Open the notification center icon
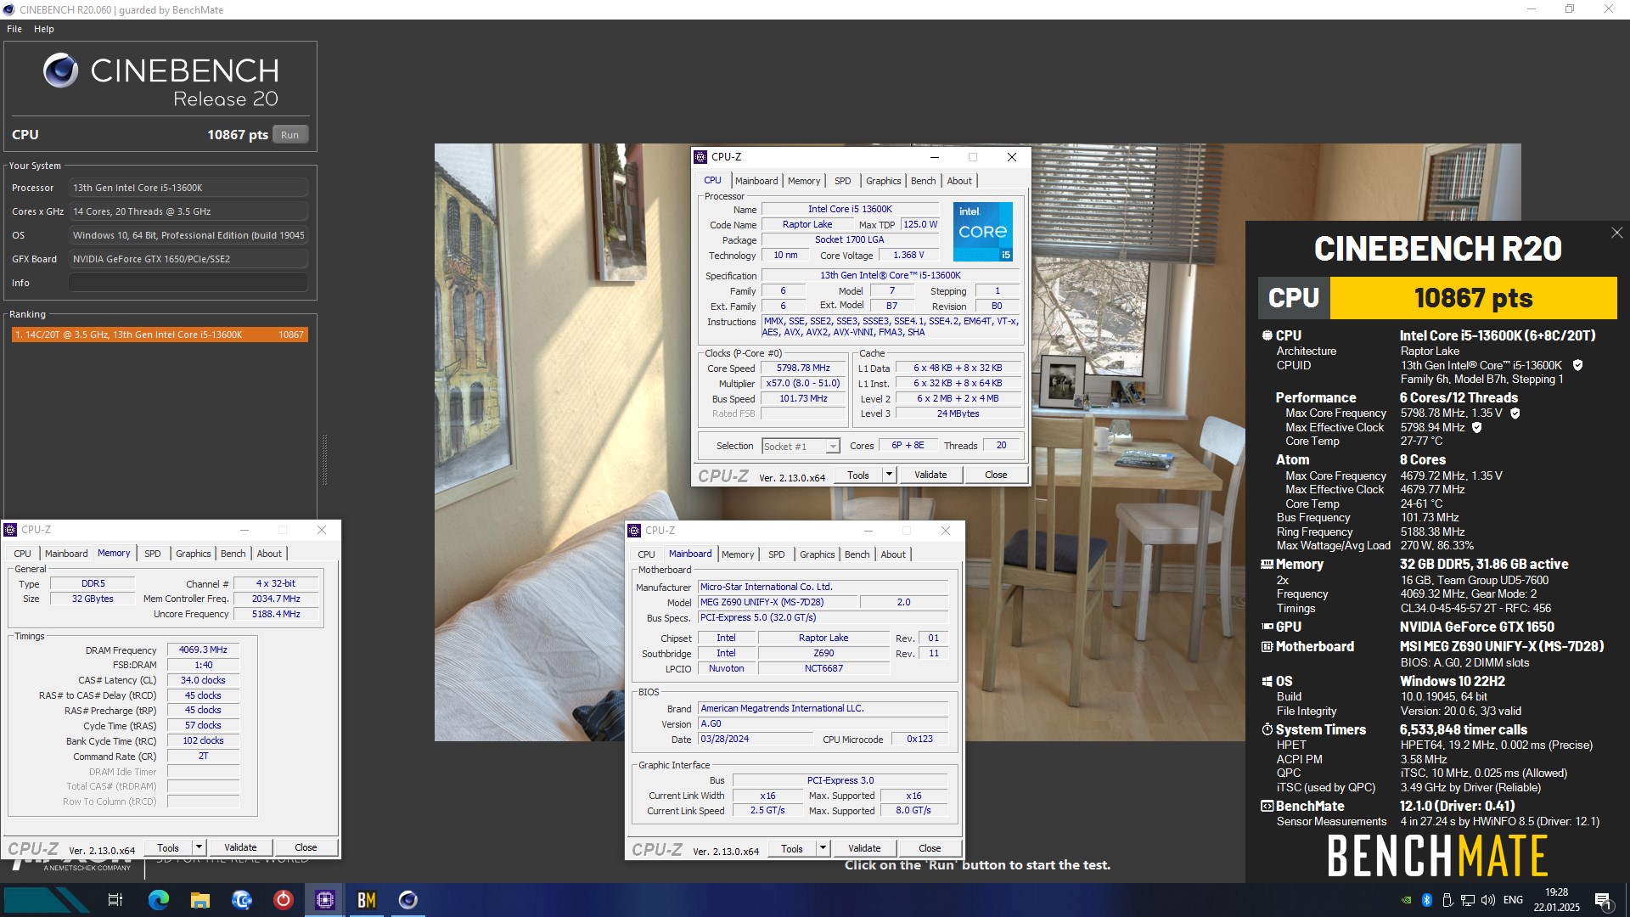 pos(1603,900)
